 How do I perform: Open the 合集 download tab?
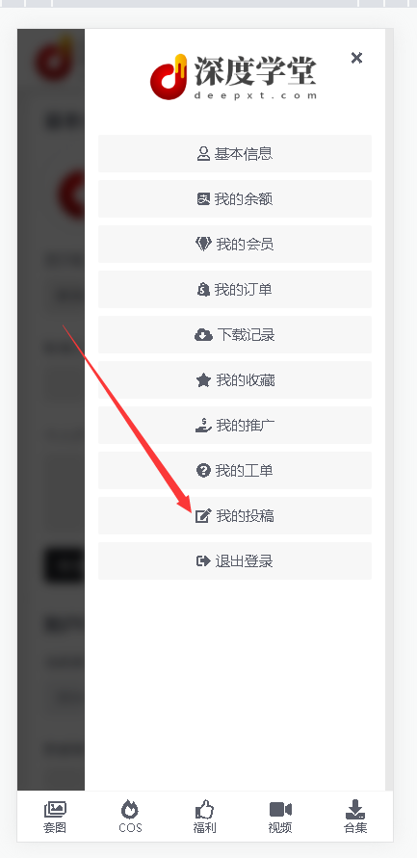355,817
